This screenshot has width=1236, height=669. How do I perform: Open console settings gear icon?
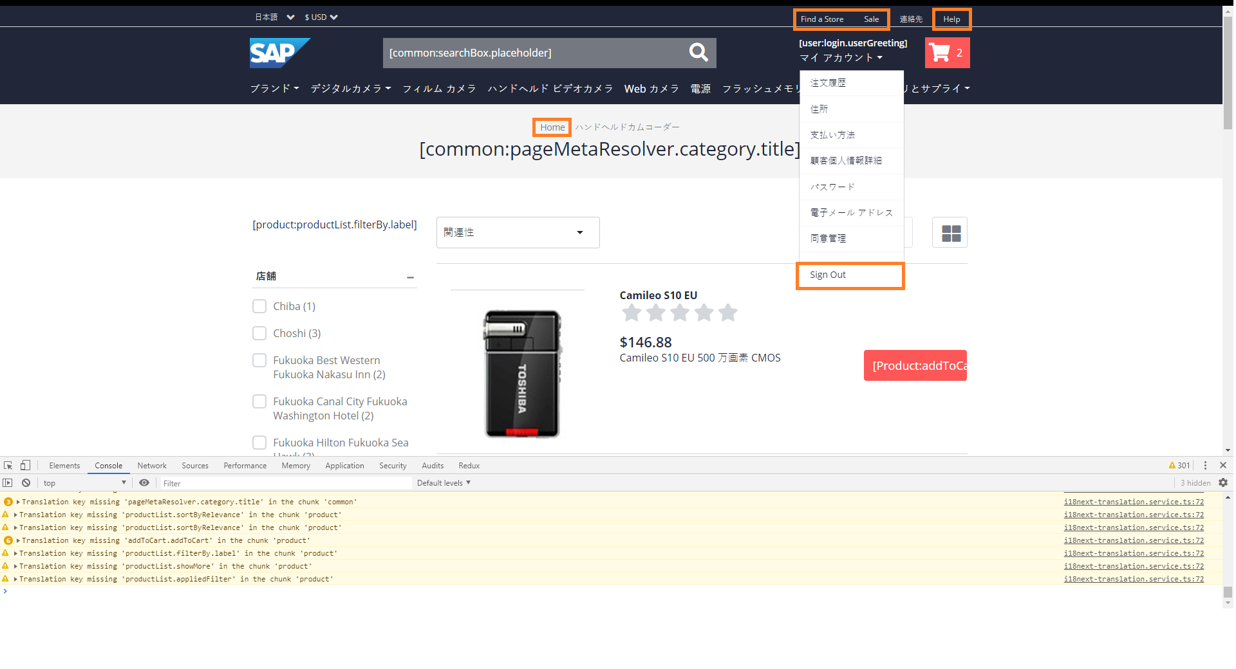pos(1223,482)
